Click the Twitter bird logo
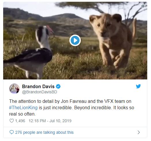Screen dimensions: 151x141 [x=138, y=86]
